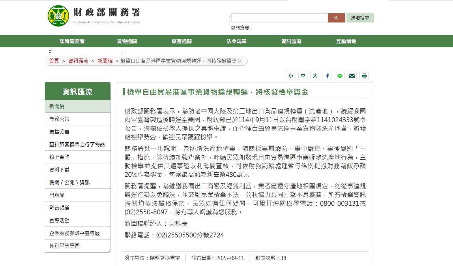Set font size to large (大)
Viewport: 453px width, 266px height.
[x=315, y=76]
